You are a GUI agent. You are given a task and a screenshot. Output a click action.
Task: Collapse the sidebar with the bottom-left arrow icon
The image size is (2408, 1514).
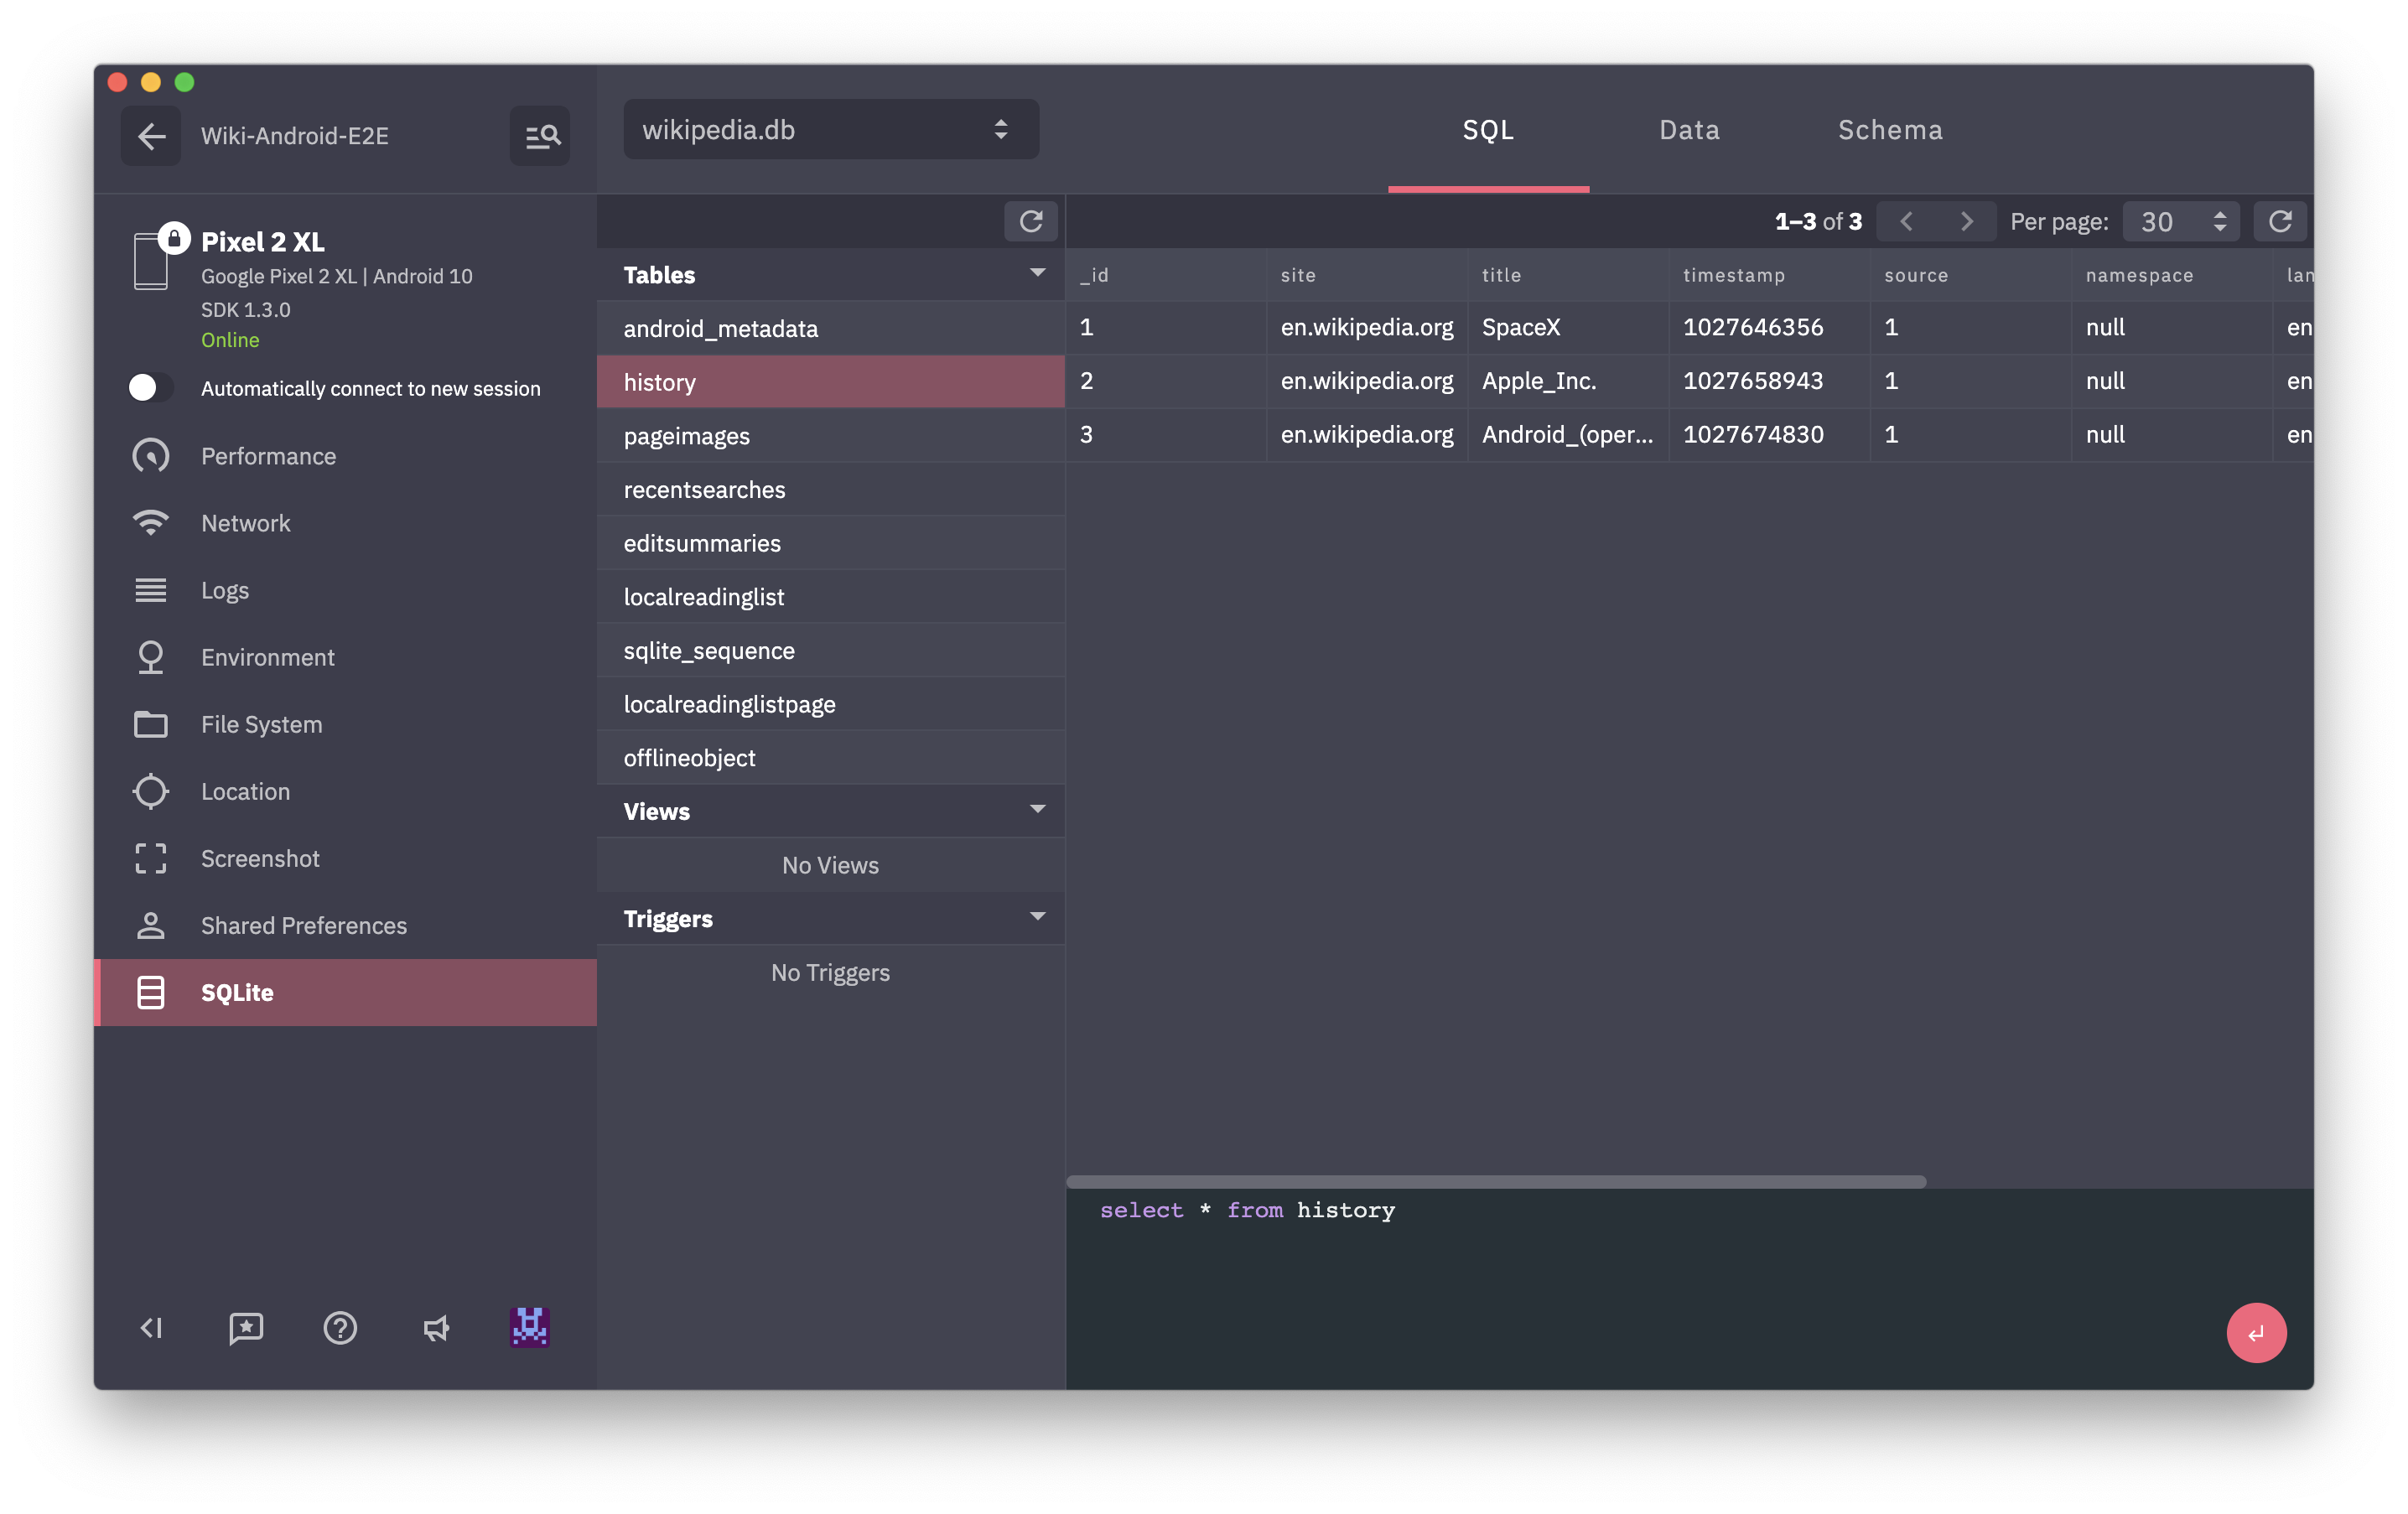[151, 1328]
